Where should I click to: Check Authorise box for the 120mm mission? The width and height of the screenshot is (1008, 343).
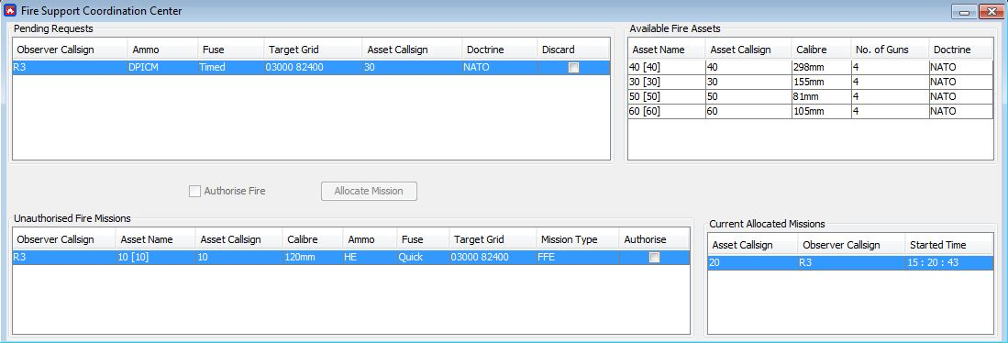[x=654, y=257]
